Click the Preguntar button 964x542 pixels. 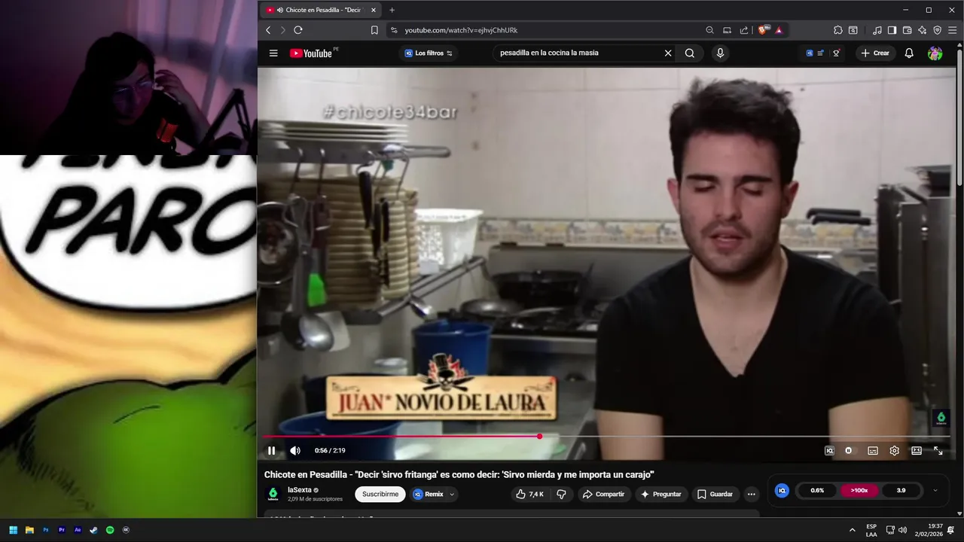(660, 495)
